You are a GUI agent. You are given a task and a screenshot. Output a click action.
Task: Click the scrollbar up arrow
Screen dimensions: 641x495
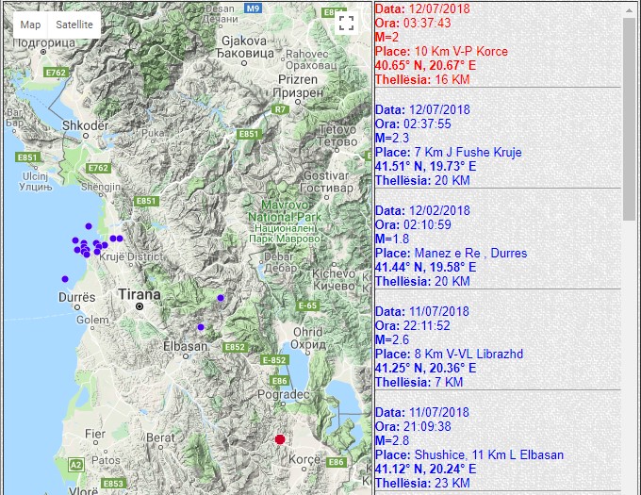[x=629, y=9]
